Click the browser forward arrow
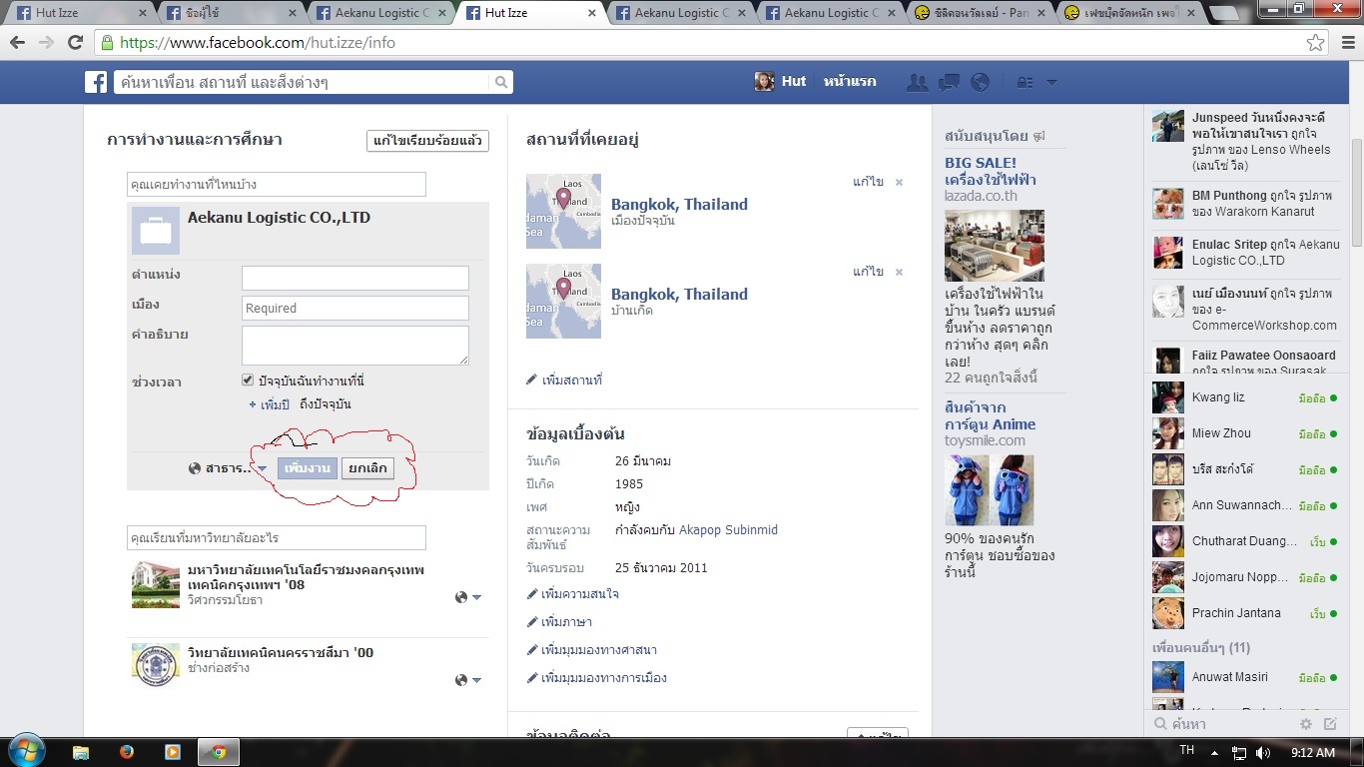Viewport: 1364px width, 767px height. pyautogui.click(x=46, y=43)
